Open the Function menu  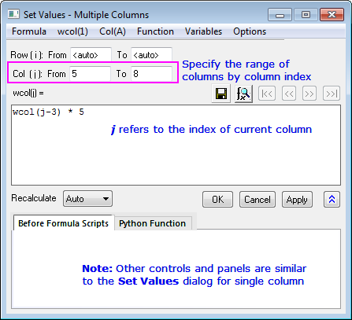(x=155, y=31)
